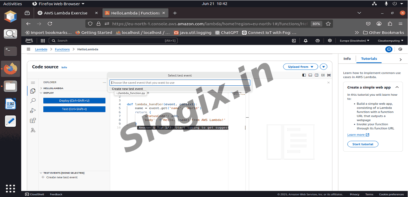408x197 pixels.
Task: Open the AWS CloudShell icon in header
Action: coord(294,41)
